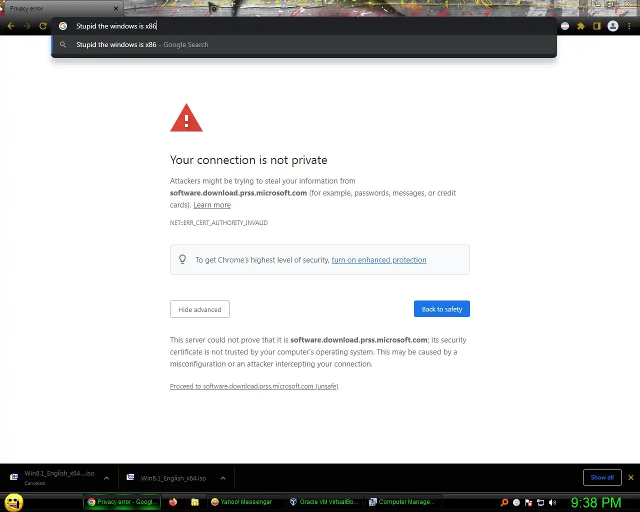The width and height of the screenshot is (640, 512).
Task: Click the Hide advanced button
Action: pyautogui.click(x=200, y=309)
